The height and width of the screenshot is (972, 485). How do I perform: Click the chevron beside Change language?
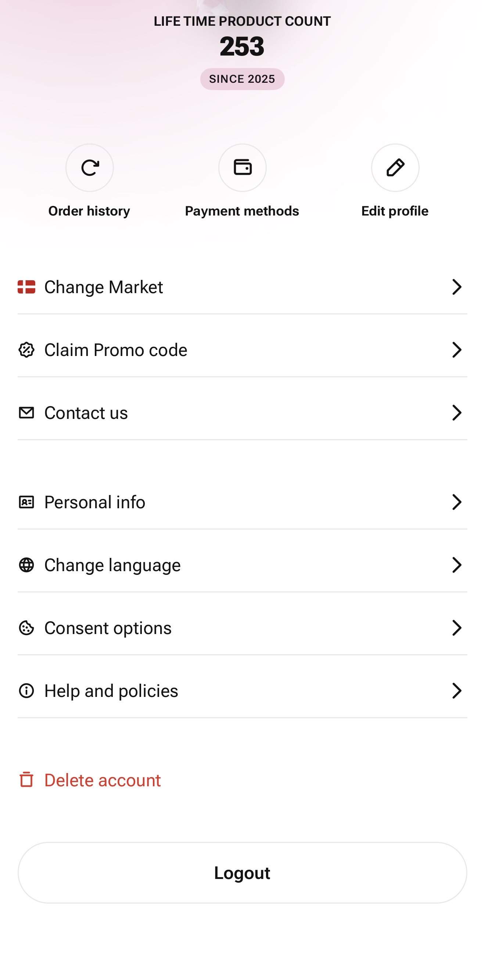pos(456,565)
